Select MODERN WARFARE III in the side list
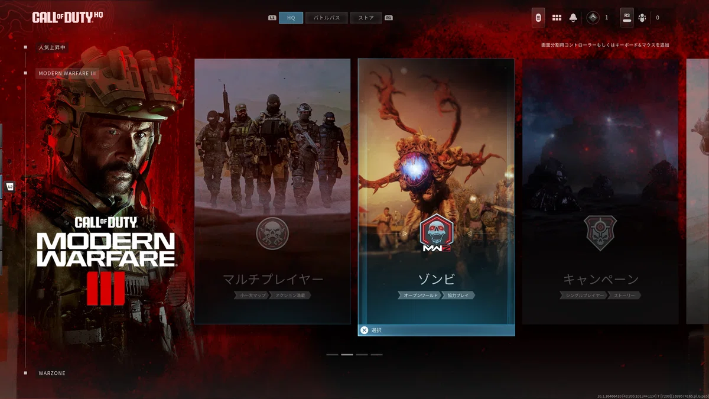The image size is (709, 399). (67, 73)
